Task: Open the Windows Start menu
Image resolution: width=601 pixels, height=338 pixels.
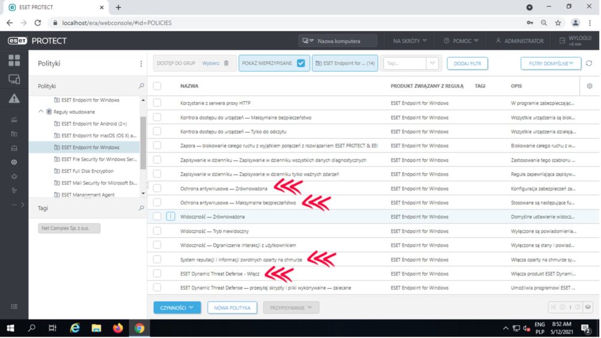Action: 10,328
